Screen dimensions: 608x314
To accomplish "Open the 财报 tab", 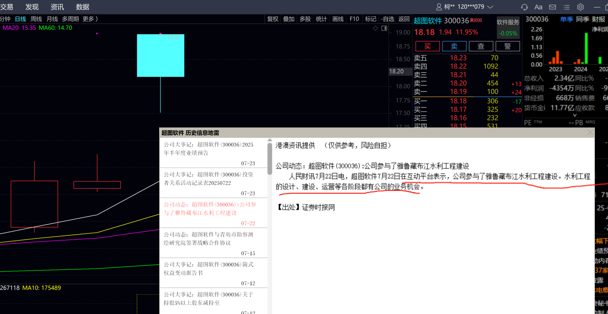I will [599, 19].
